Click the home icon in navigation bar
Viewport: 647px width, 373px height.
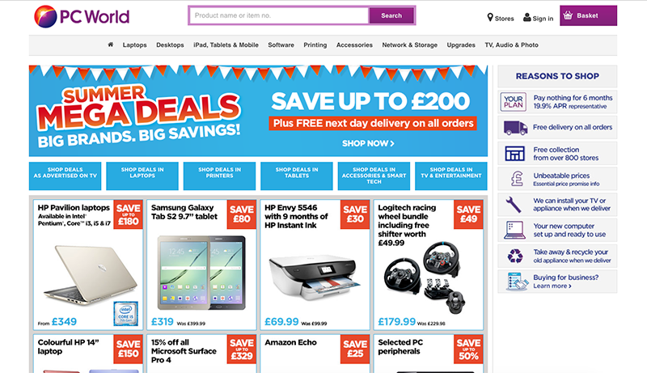[110, 45]
